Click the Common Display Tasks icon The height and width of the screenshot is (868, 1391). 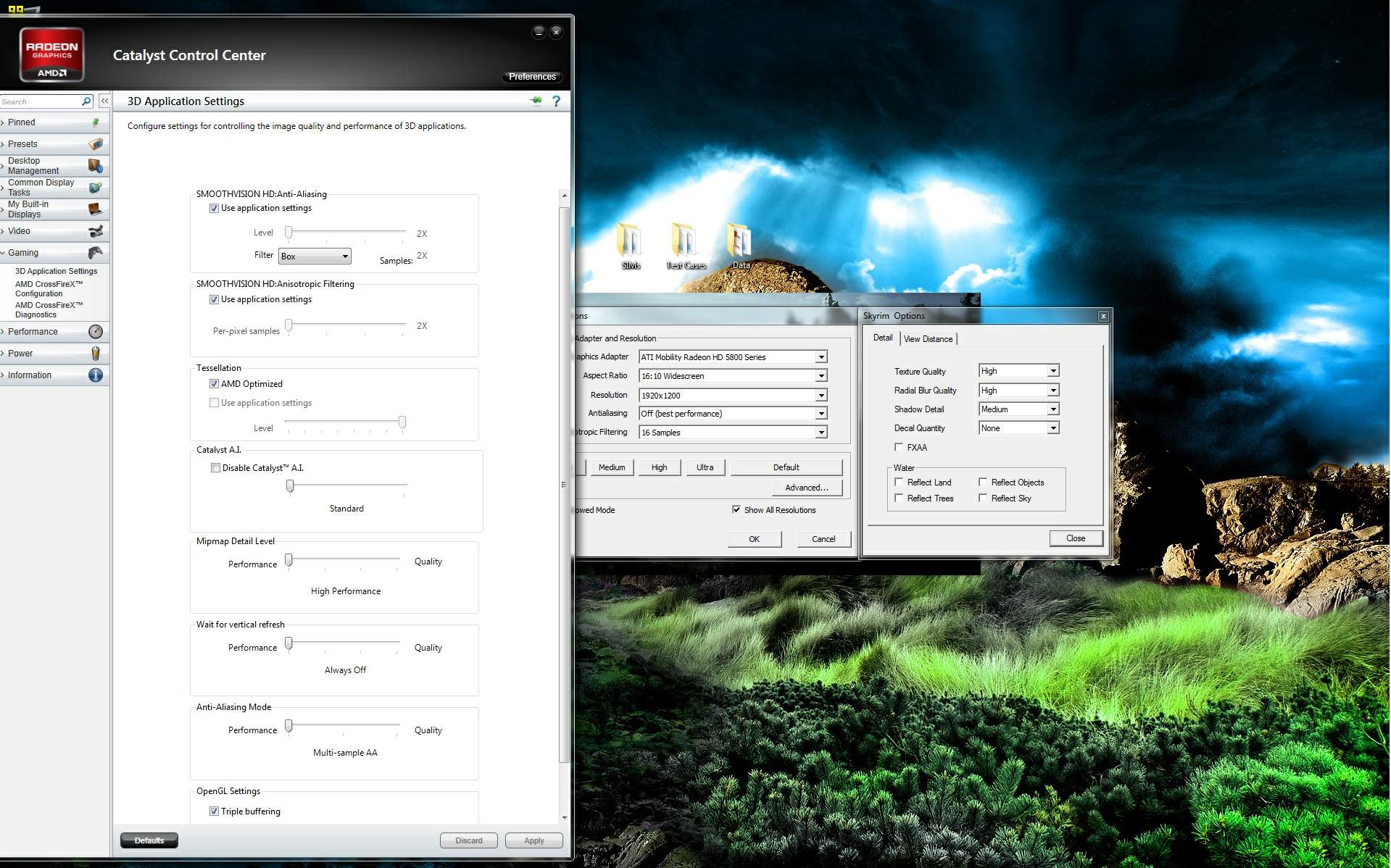click(x=96, y=188)
